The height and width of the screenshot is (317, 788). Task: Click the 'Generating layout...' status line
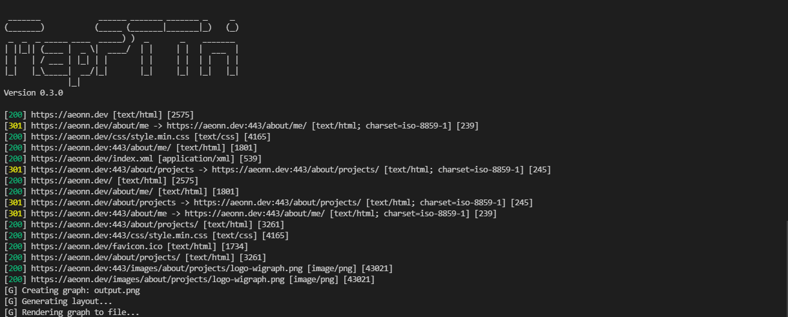pos(58,302)
